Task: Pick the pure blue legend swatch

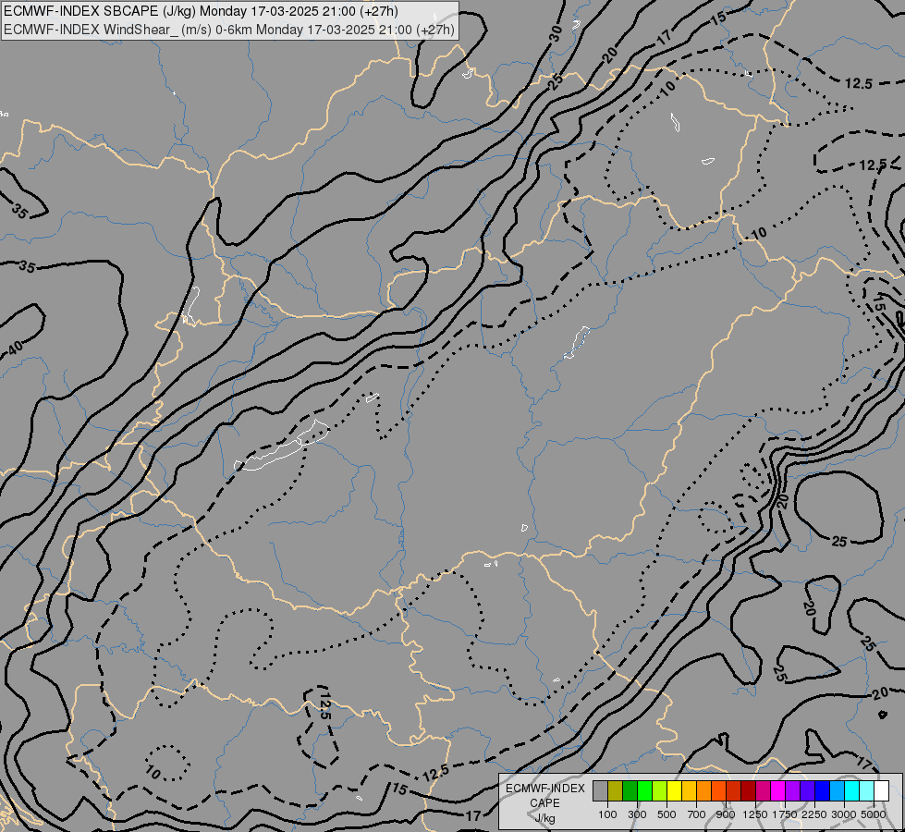Action: 823,790
